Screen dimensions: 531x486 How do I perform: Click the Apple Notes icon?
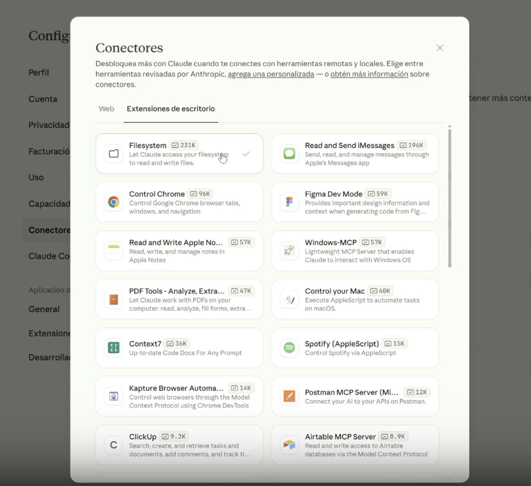[x=114, y=251]
